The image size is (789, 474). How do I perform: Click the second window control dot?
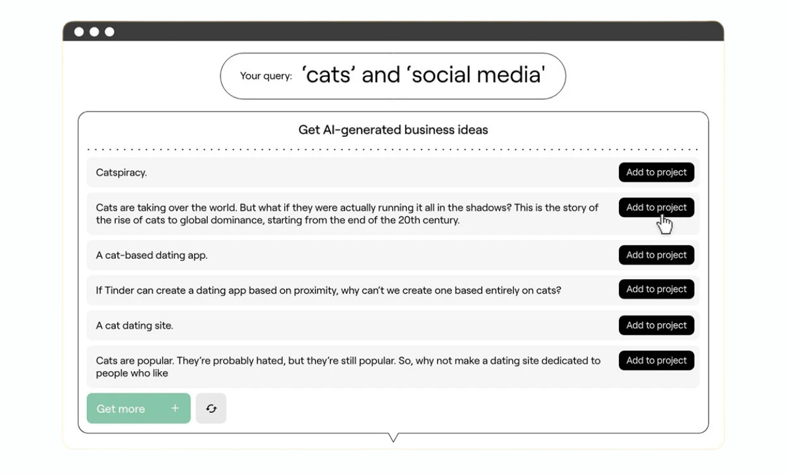(x=94, y=31)
